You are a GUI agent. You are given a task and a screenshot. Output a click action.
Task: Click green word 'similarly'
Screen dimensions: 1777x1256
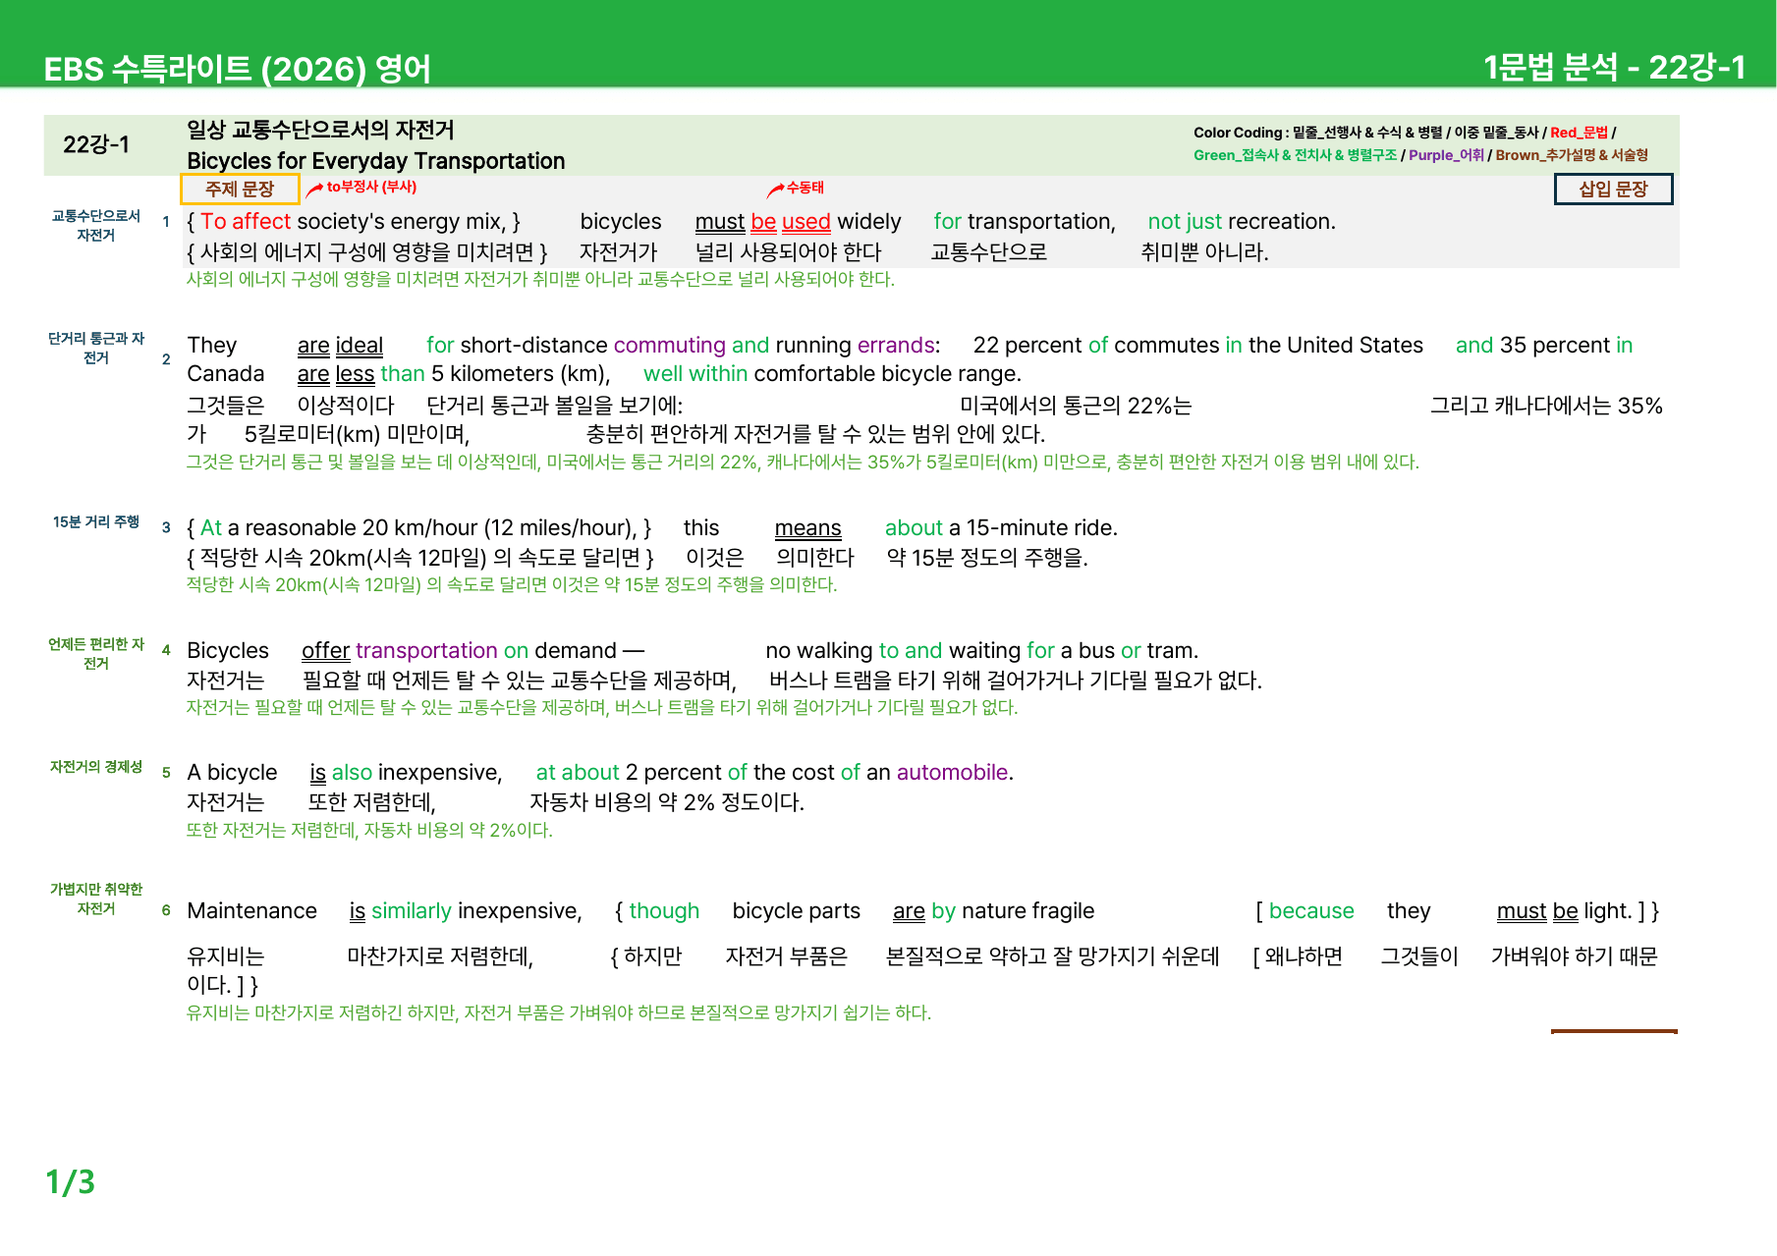412,911
